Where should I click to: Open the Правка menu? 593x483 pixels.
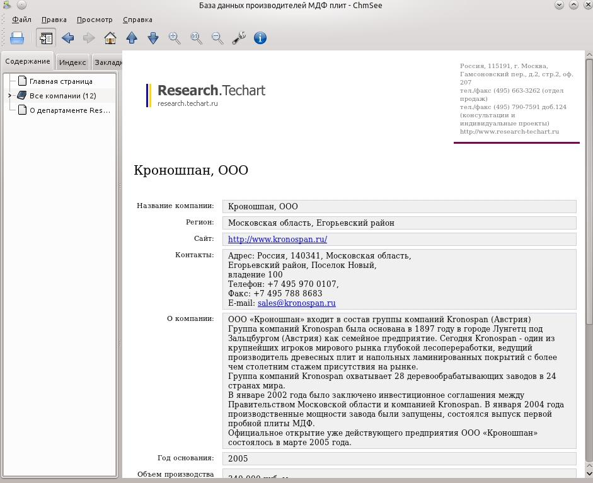pyautogui.click(x=54, y=20)
